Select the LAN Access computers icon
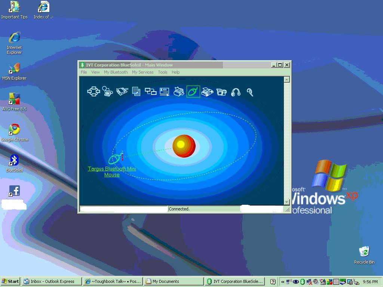Image resolution: width=383 pixels, height=287 pixels. [150, 92]
